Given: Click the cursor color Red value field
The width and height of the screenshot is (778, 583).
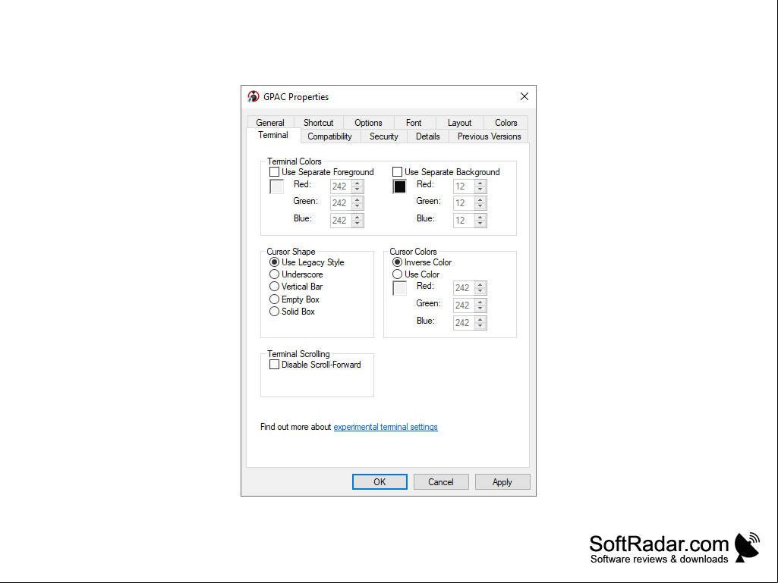Looking at the screenshot, I should pyautogui.click(x=464, y=288).
